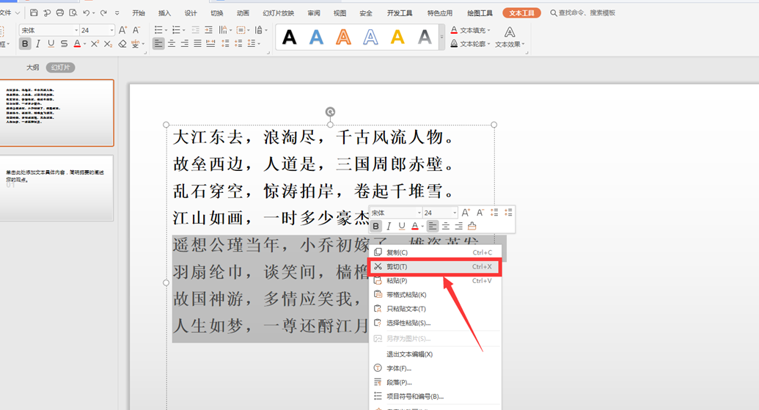
Task: Increase font size in the ribbon
Action: (123, 30)
